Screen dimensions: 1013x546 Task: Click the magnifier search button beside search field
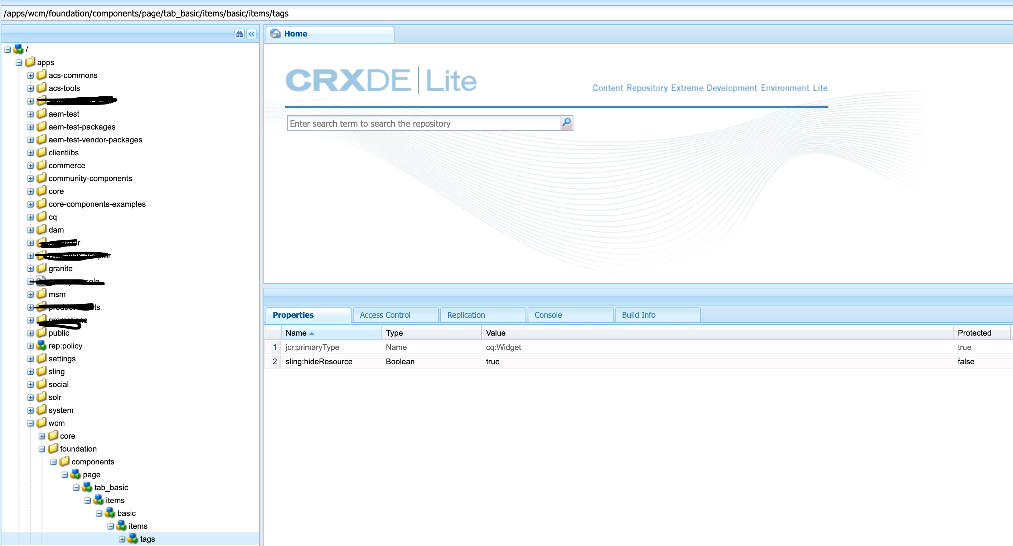[566, 123]
